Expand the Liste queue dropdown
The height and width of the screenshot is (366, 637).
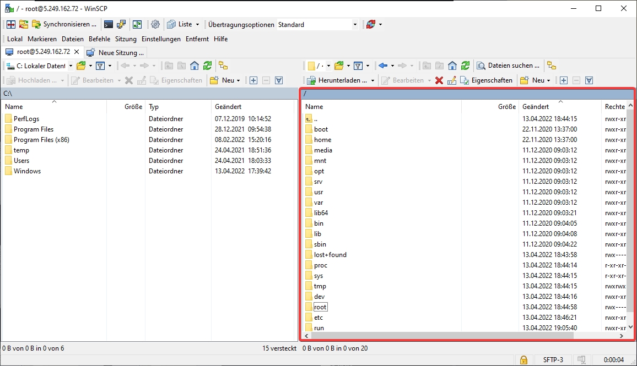coord(197,24)
